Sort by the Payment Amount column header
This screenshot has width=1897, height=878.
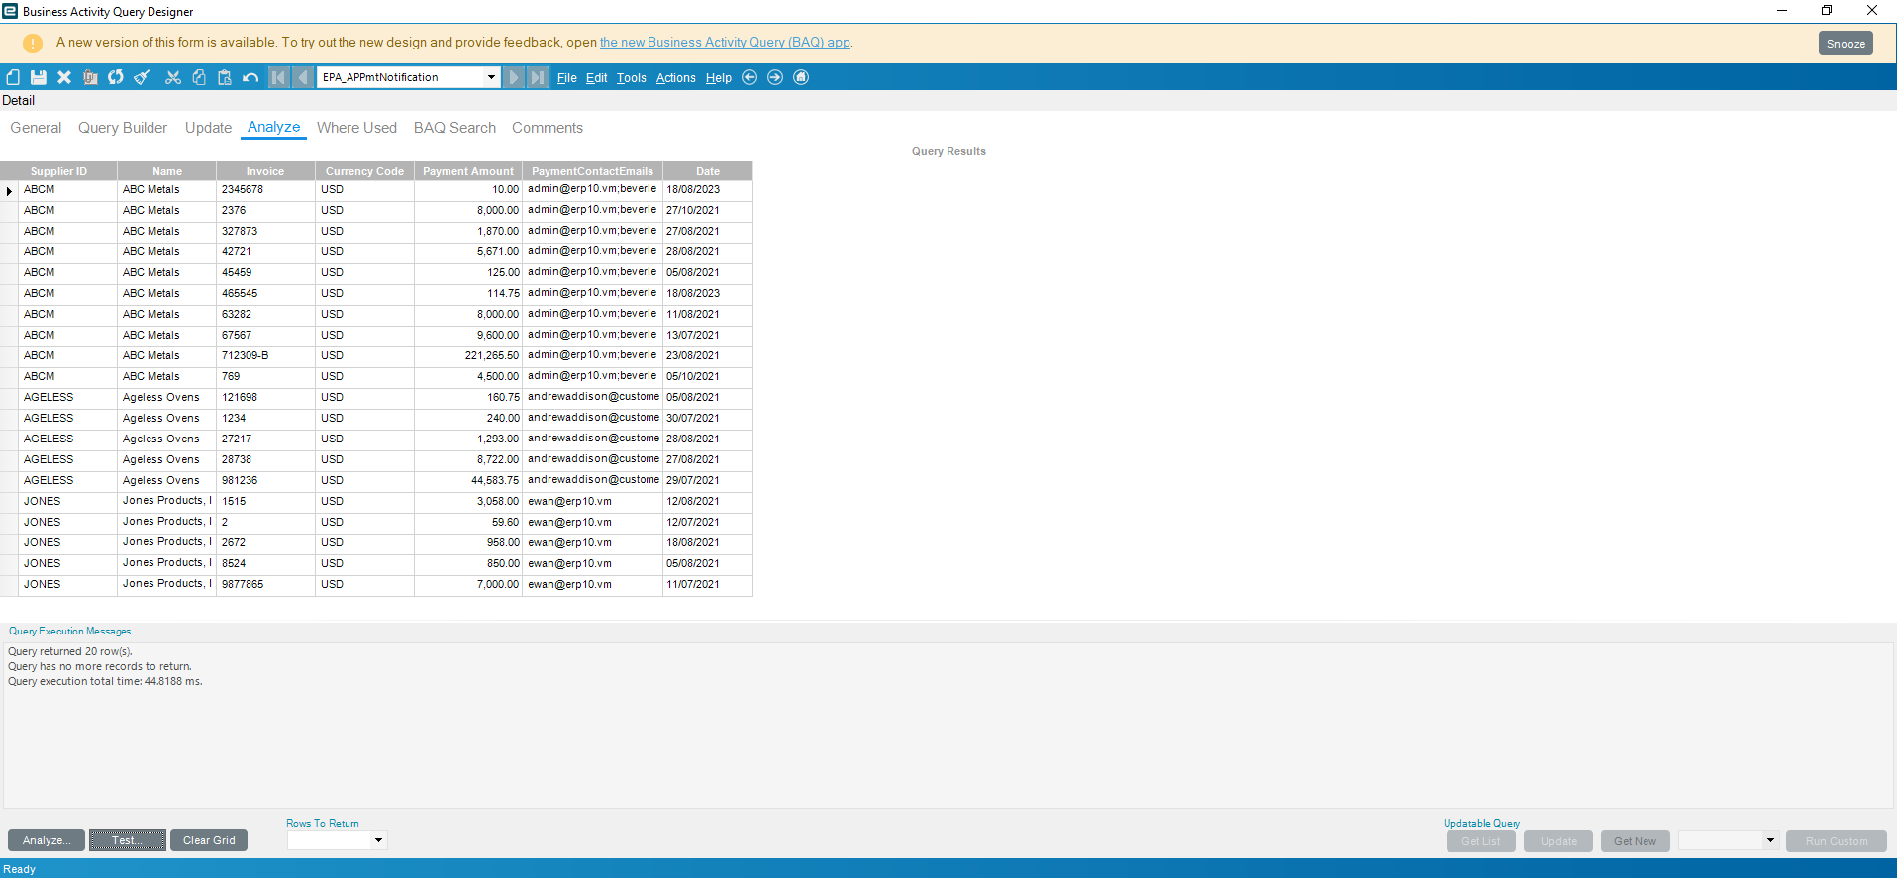pos(468,171)
